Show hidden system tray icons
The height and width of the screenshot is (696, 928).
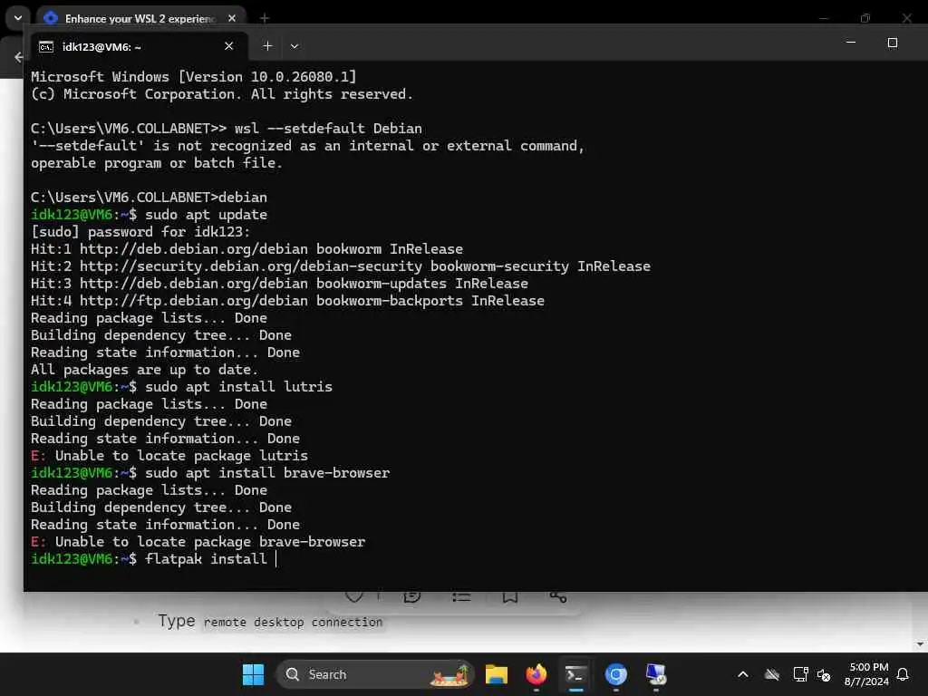pos(743,674)
